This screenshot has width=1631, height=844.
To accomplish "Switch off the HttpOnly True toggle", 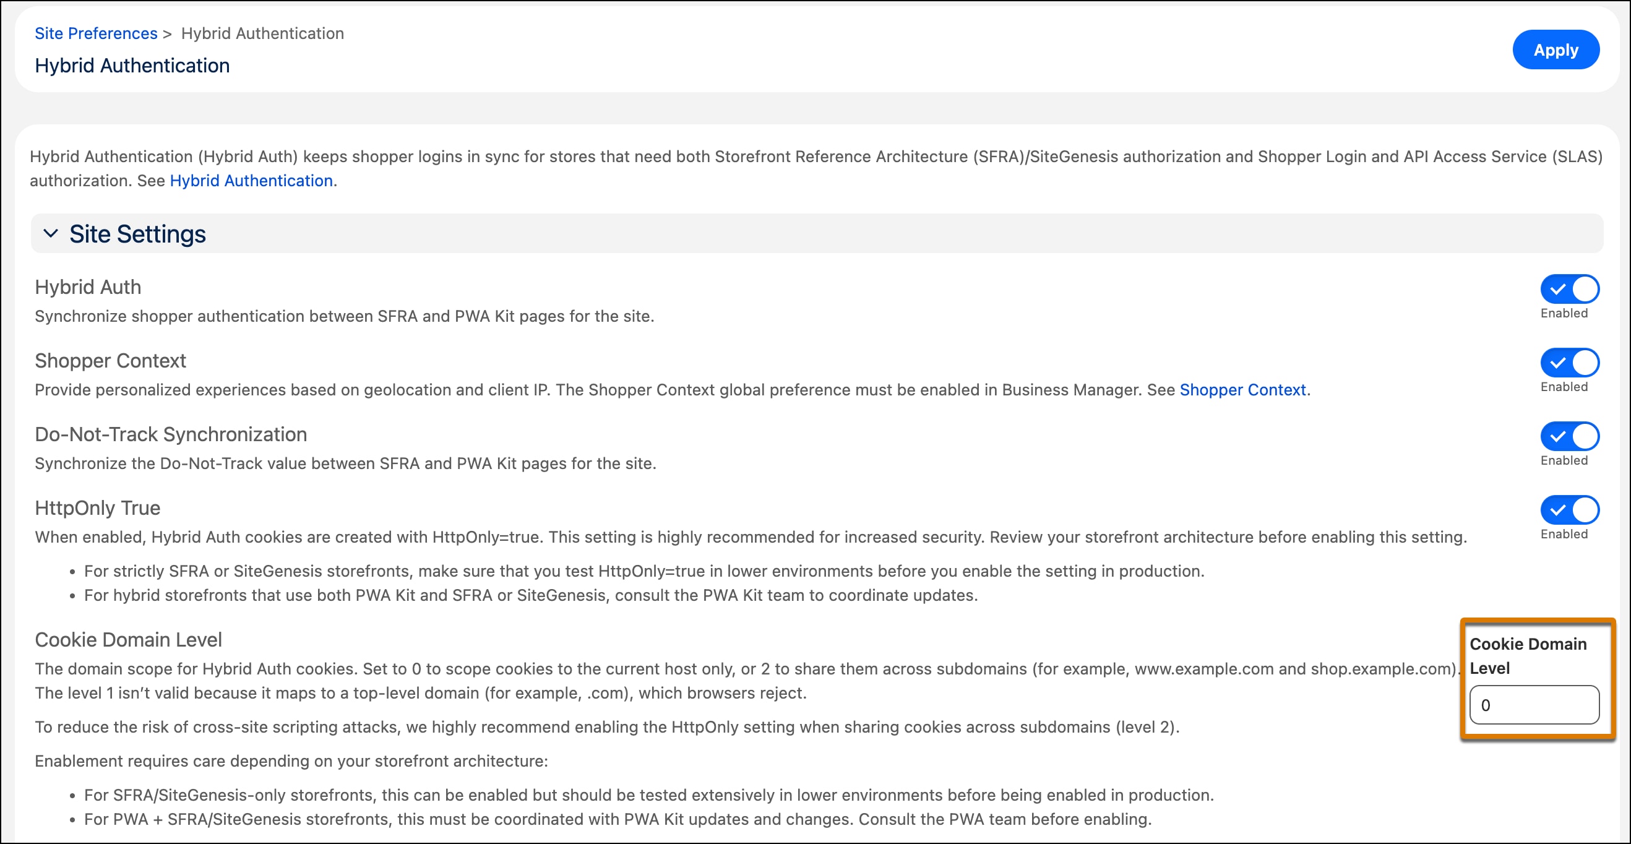I will click(x=1570, y=510).
